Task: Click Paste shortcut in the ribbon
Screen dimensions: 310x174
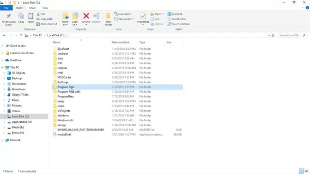Action: (47, 24)
